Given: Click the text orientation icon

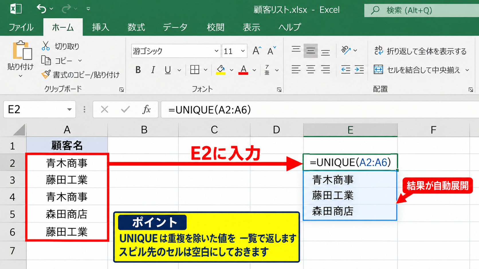Looking at the screenshot, I should (x=346, y=50).
